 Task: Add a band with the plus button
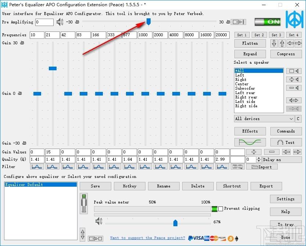click(254, 152)
